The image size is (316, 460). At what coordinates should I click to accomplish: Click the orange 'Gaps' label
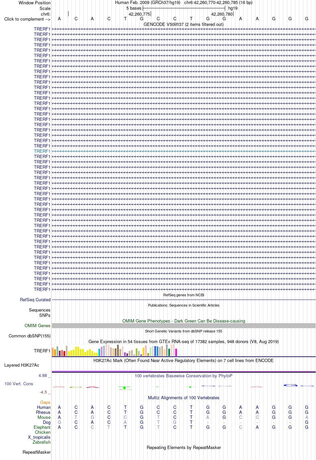click(x=45, y=402)
